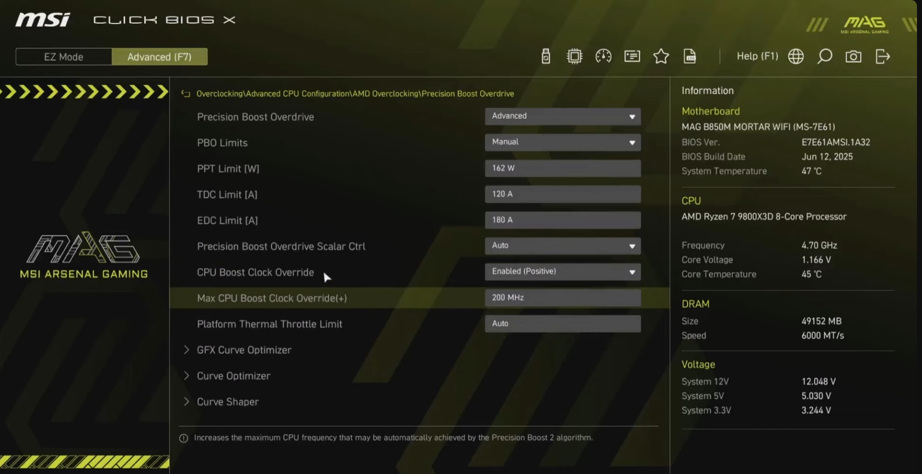Click the CPU chip icon in toolbar
Viewport: 922px width, 474px height.
tap(574, 56)
